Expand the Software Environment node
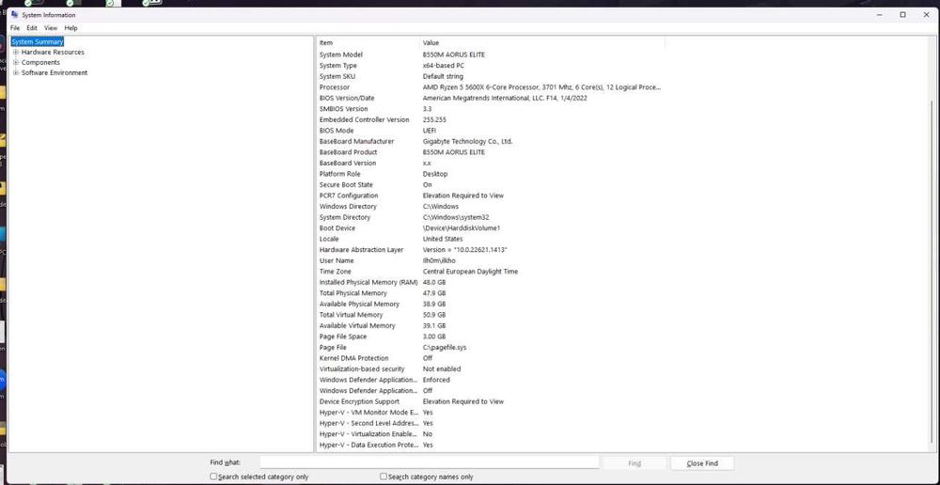The image size is (940, 485). [x=16, y=72]
